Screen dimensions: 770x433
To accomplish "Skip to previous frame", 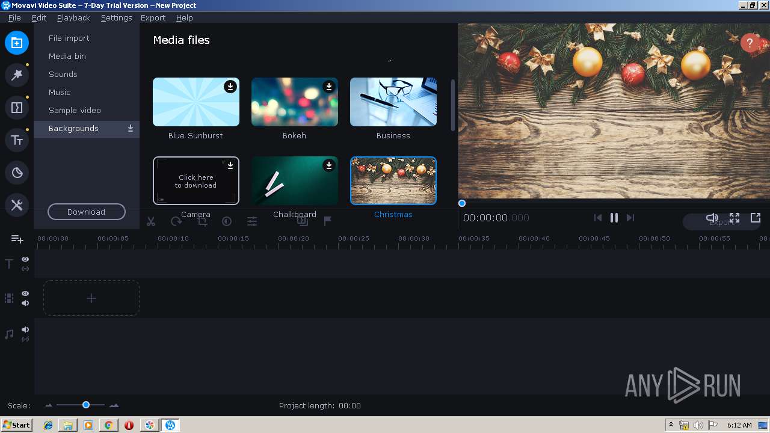I will point(597,218).
